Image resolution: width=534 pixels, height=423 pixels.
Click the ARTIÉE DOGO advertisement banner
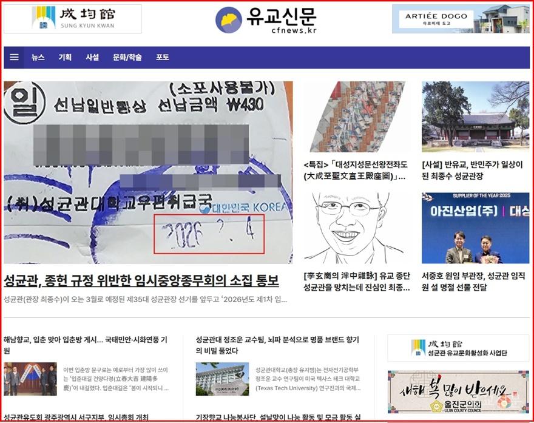[461, 19]
